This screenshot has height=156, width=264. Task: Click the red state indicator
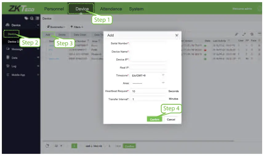(205, 50)
